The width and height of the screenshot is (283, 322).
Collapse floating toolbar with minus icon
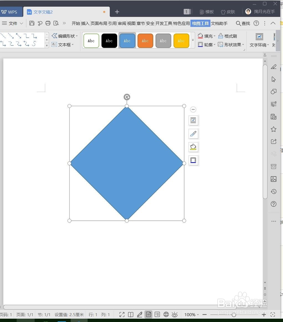tap(193, 110)
